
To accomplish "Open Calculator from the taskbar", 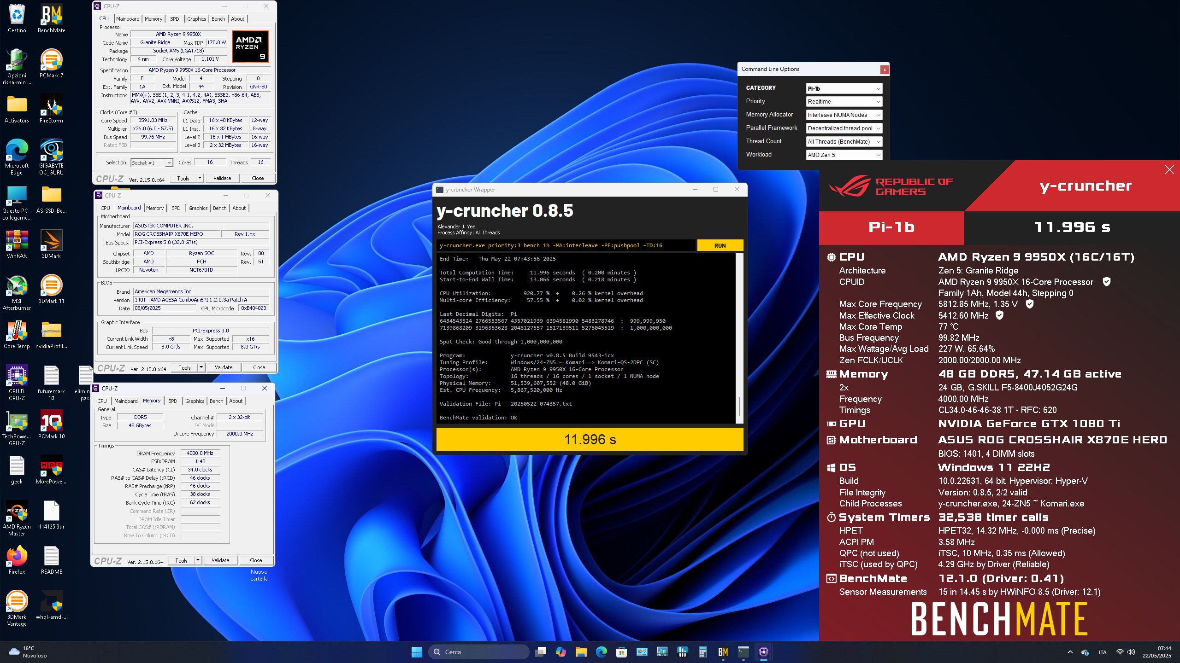I will tap(702, 652).
